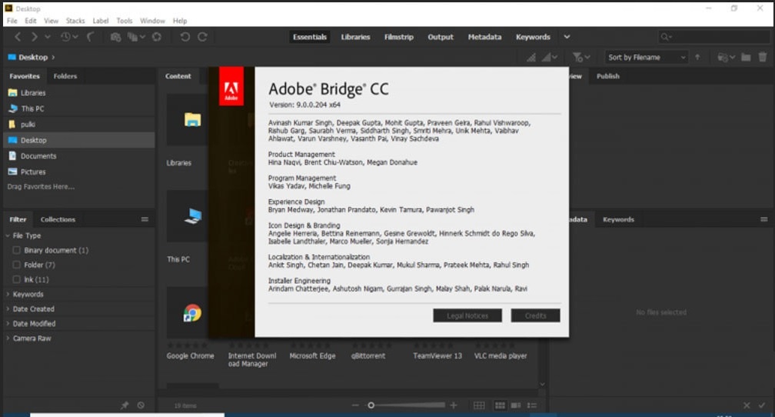Expand the Date Created filter section
Viewport: 775px width, 417px height.
pyautogui.click(x=32, y=309)
